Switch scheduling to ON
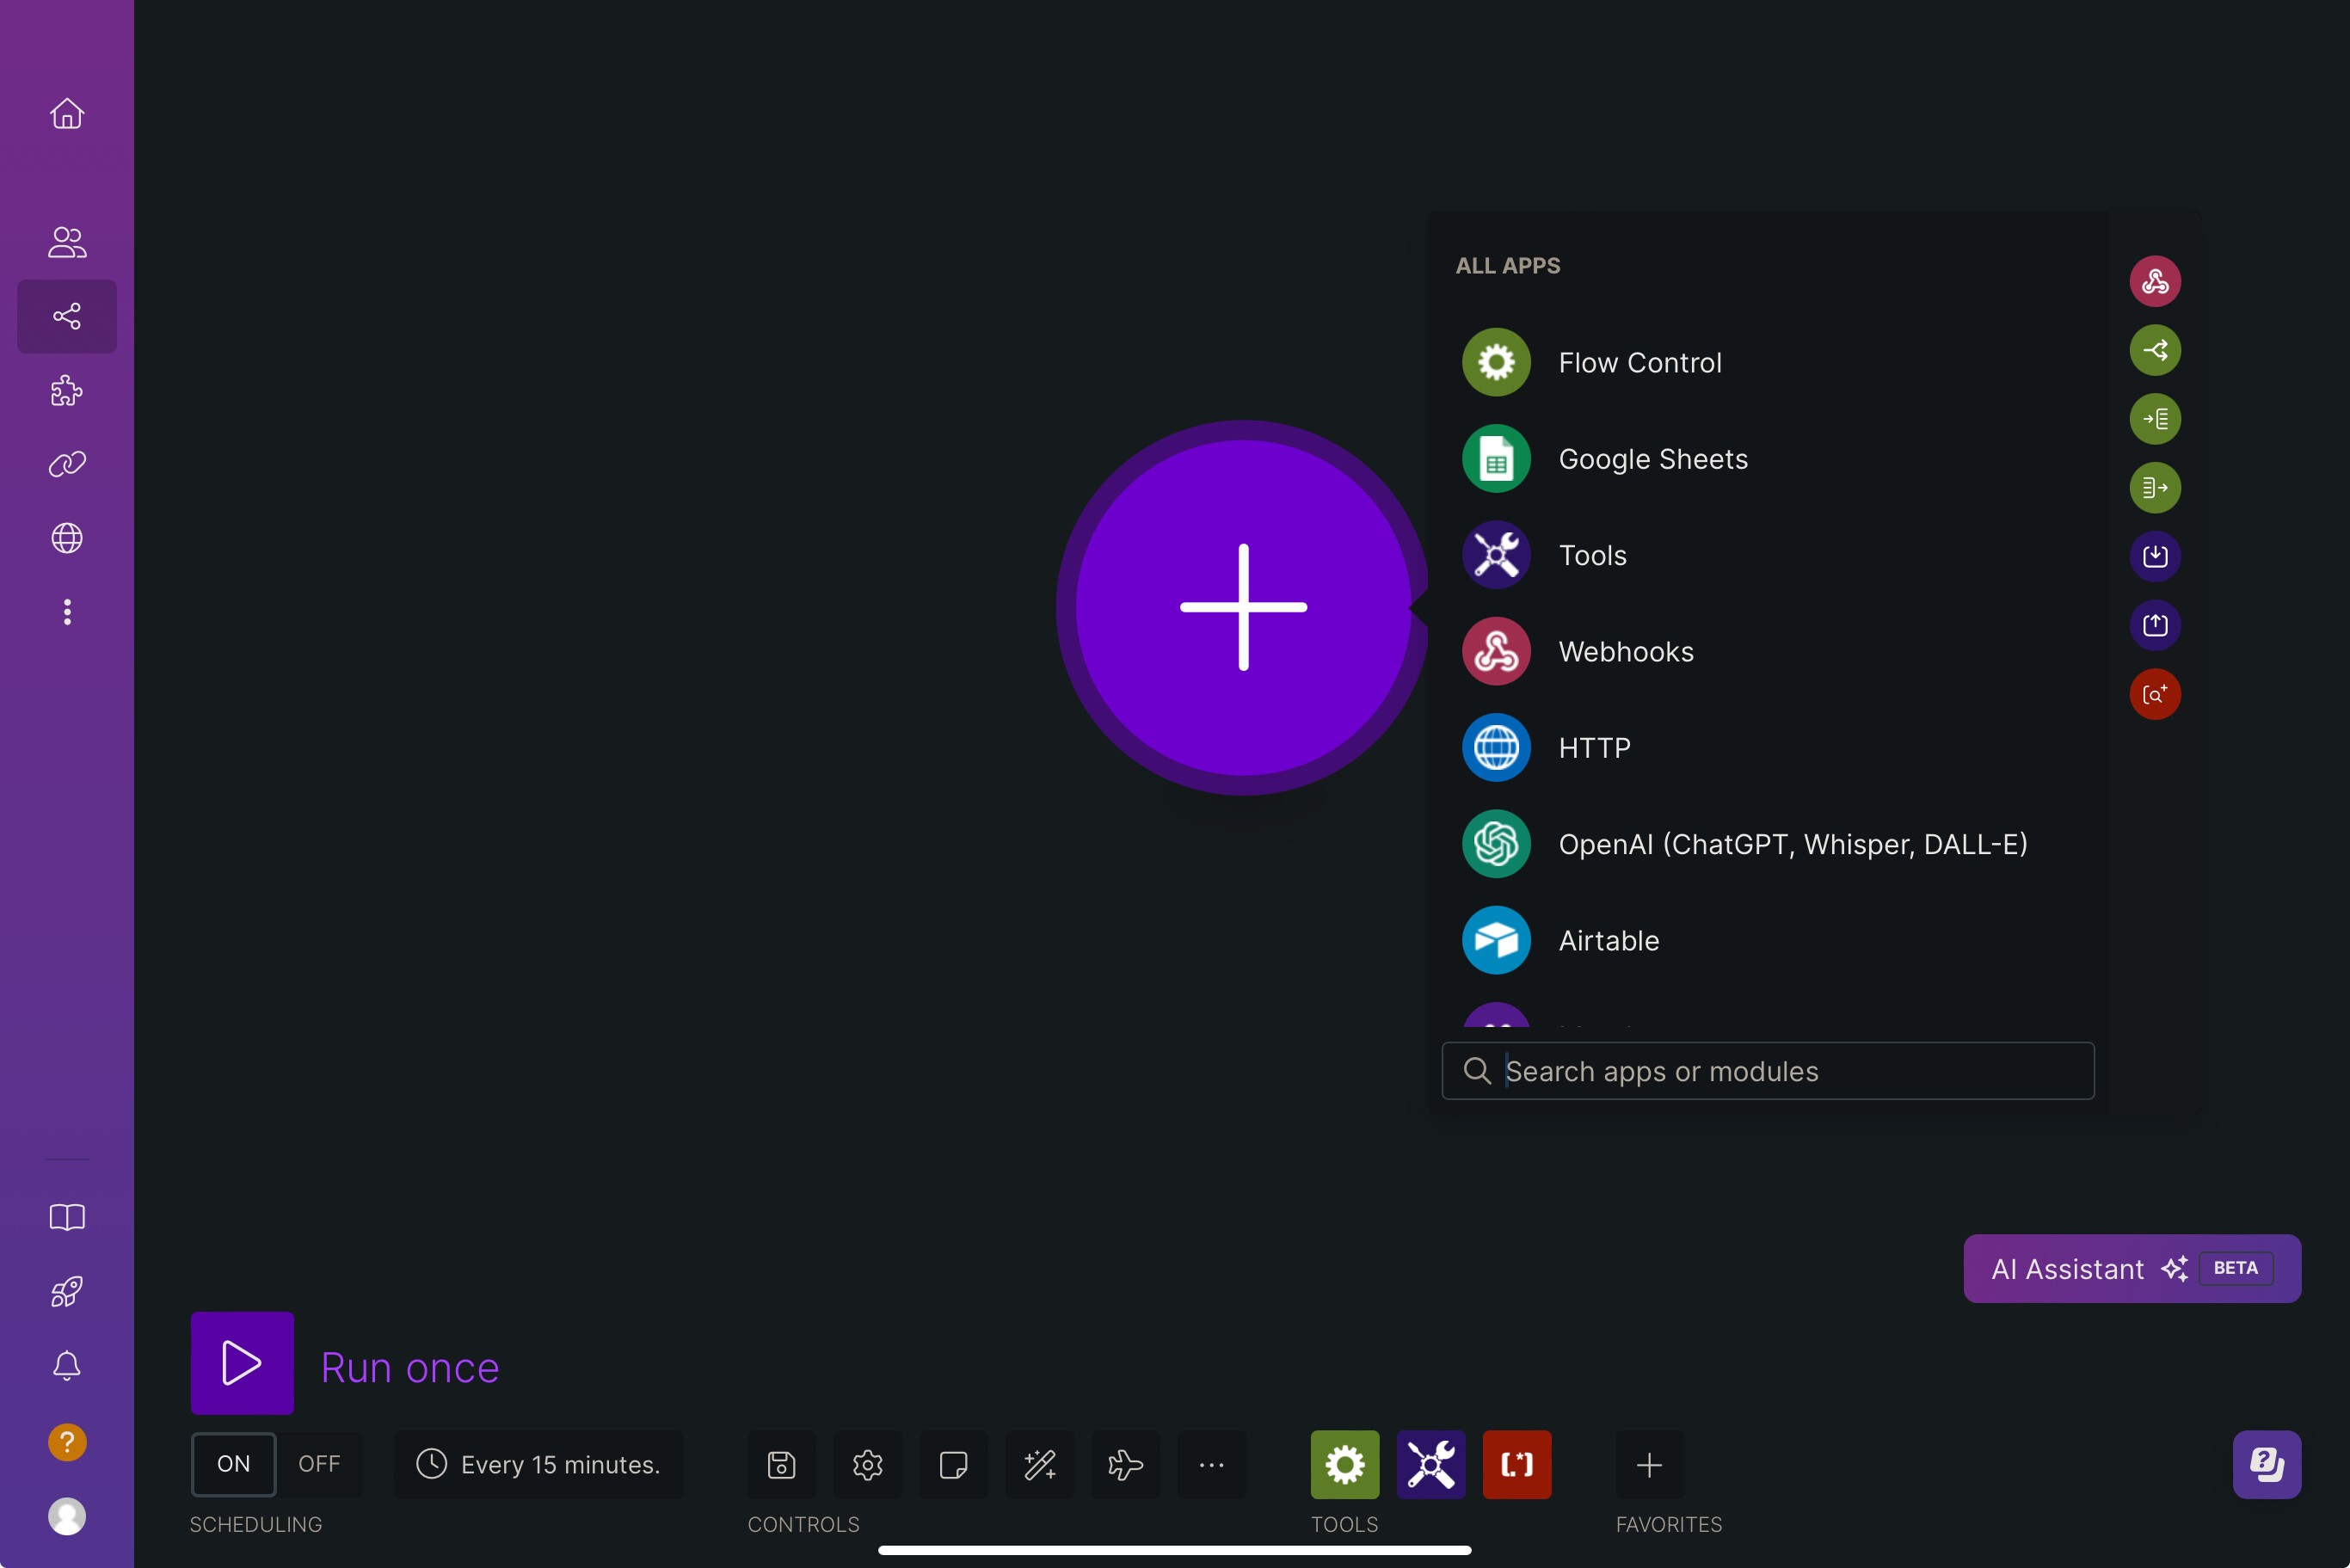This screenshot has height=1568, width=2350. click(233, 1464)
